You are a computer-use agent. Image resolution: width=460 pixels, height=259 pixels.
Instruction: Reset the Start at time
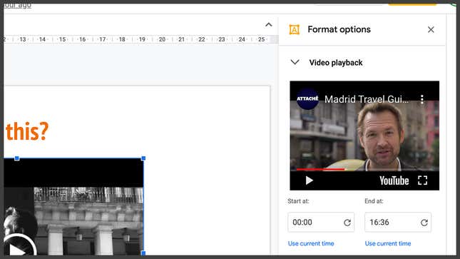point(347,223)
